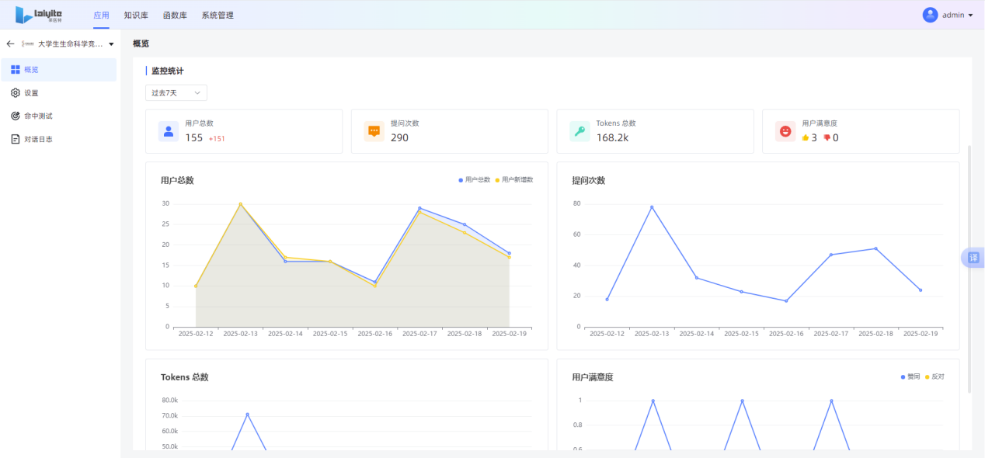Click the 设置 gear icon
The width and height of the screenshot is (985, 458).
(x=16, y=93)
